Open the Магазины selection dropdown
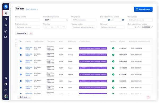The width and height of the screenshot is (159, 103). tap(112, 27)
